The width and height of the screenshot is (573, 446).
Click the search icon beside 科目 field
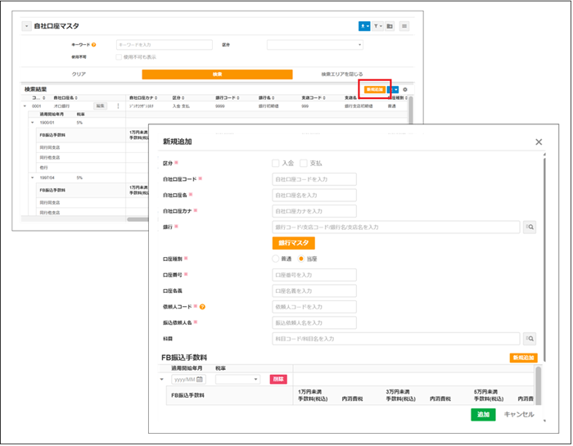pos(530,339)
